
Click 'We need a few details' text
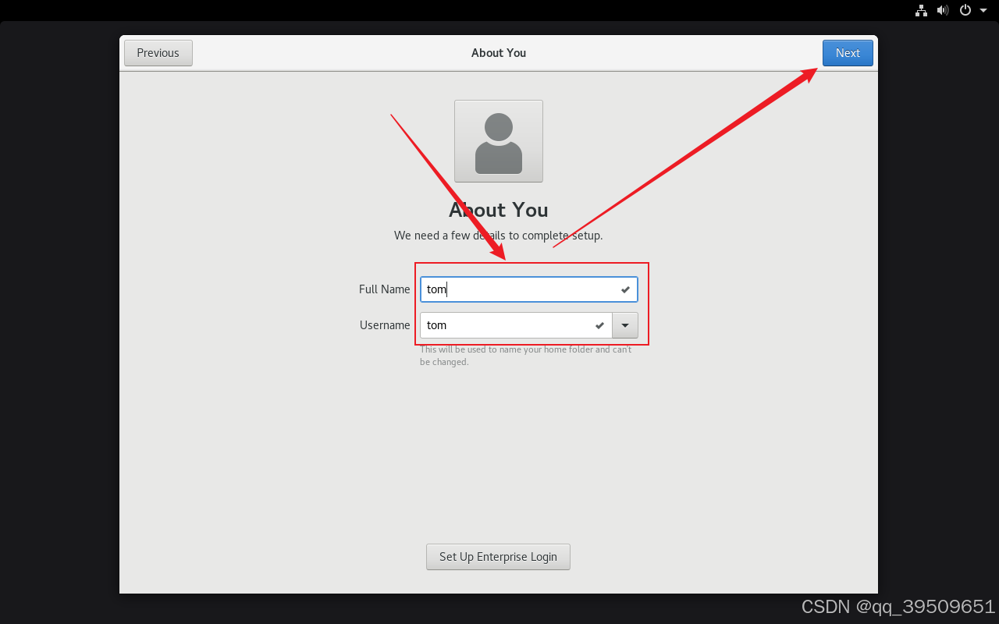point(498,235)
